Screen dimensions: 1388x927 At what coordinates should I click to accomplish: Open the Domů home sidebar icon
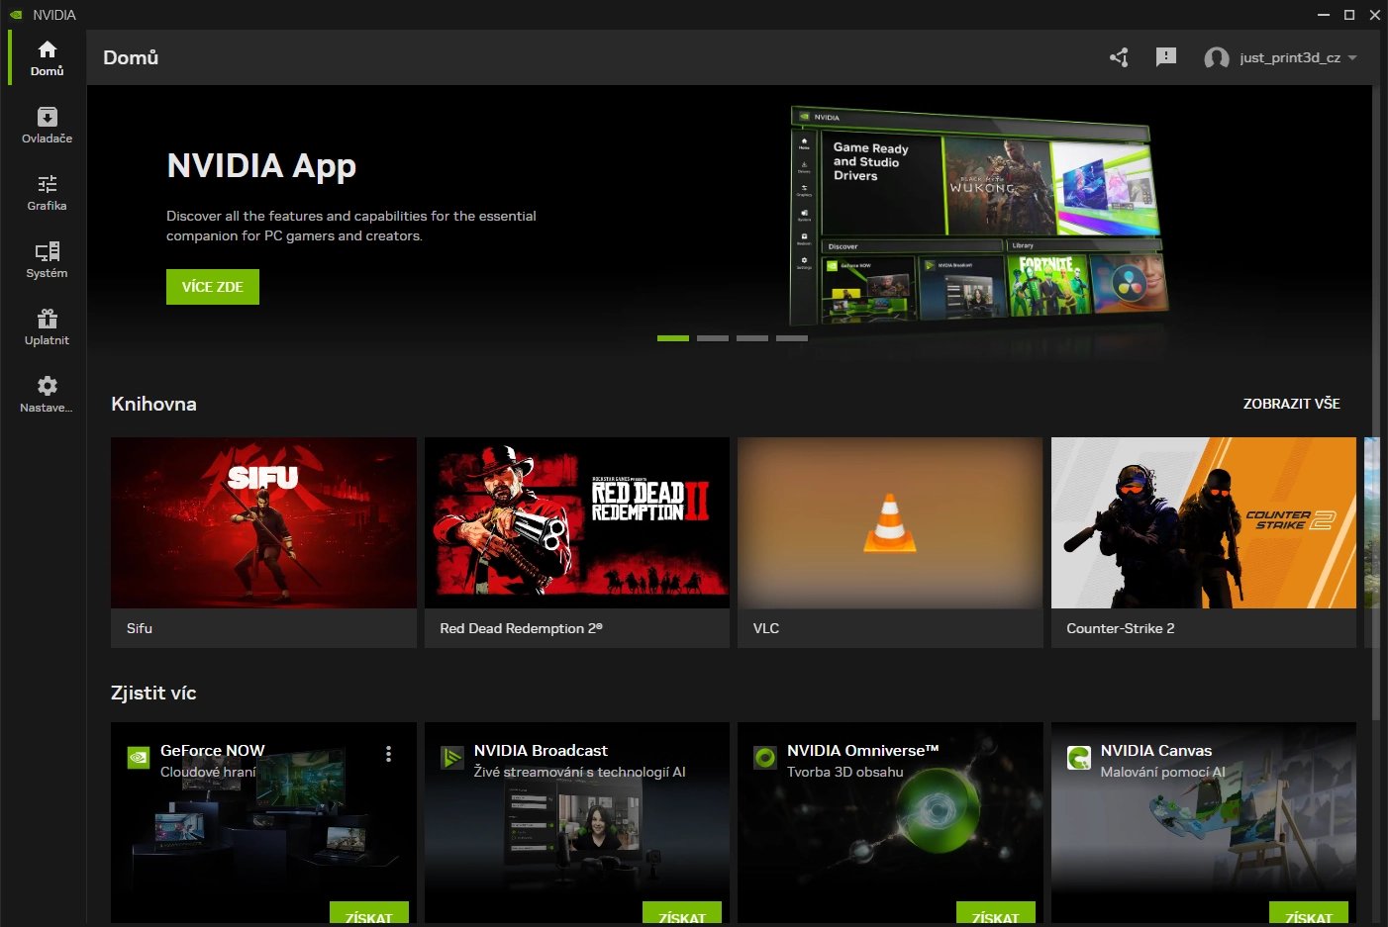pos(47,57)
